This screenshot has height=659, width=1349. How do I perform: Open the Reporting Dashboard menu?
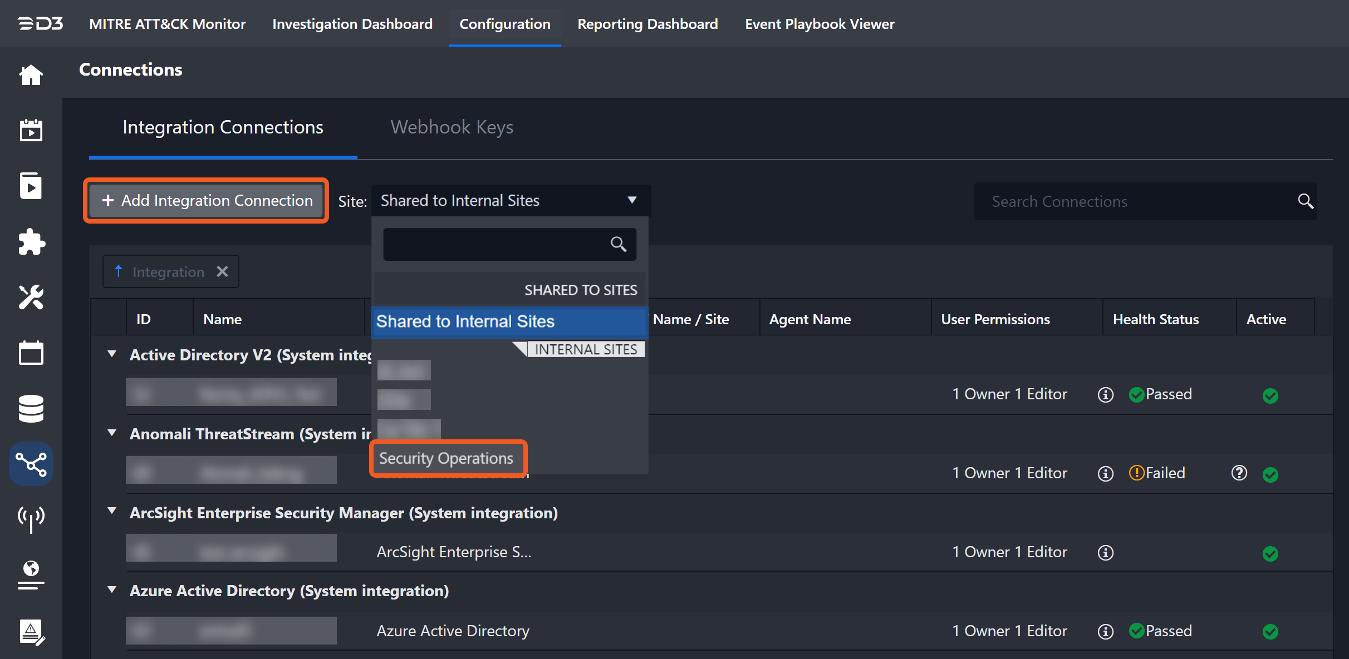pyautogui.click(x=647, y=24)
